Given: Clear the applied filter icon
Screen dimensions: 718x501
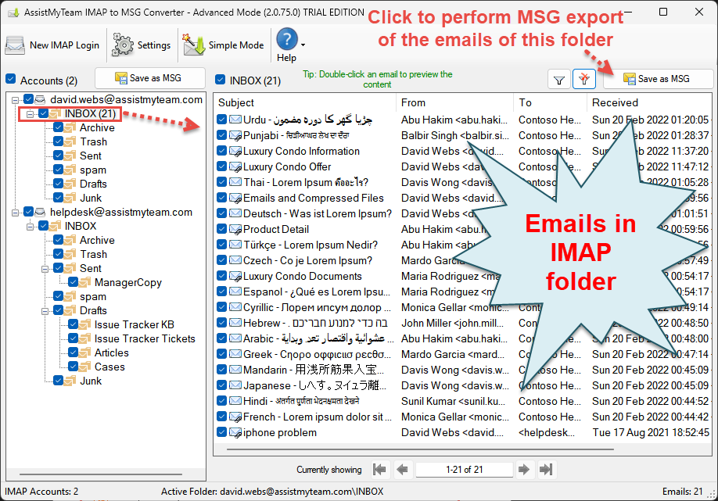Looking at the screenshot, I should click(x=583, y=78).
